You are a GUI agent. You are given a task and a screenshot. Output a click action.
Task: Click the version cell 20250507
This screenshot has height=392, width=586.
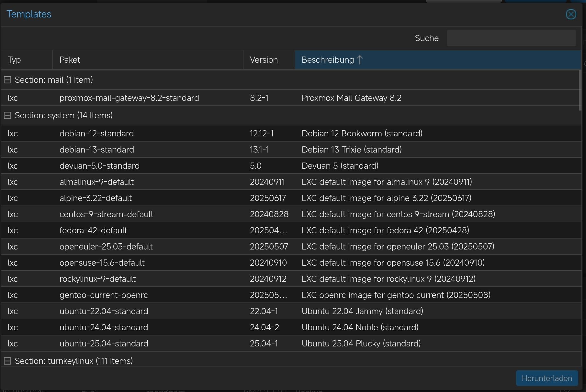[269, 247]
